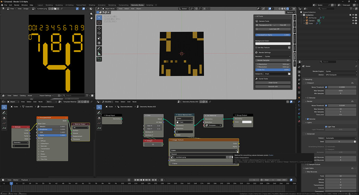This screenshot has height=195, width=359.
Task: Disable the Render Denoise checkbox
Action: 308,119
